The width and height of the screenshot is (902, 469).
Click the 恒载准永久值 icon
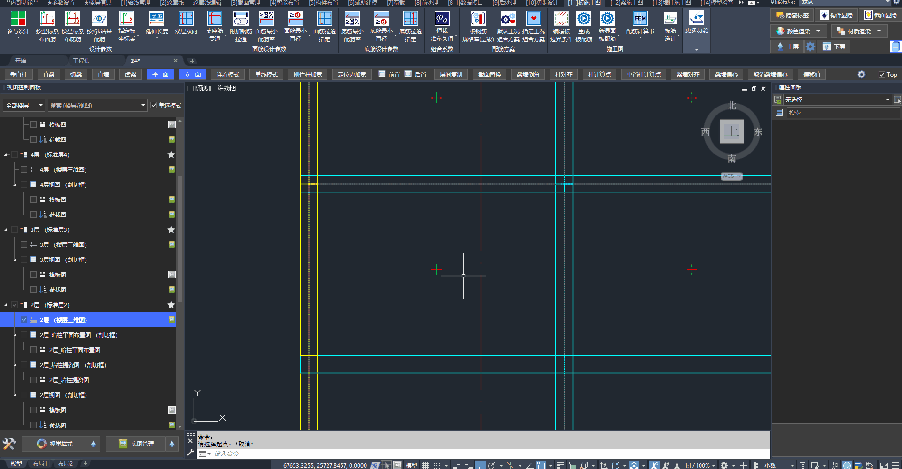(x=442, y=19)
